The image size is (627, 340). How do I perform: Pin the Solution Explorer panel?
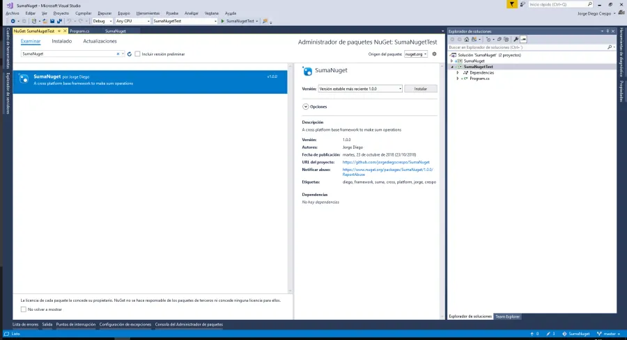(x=607, y=31)
